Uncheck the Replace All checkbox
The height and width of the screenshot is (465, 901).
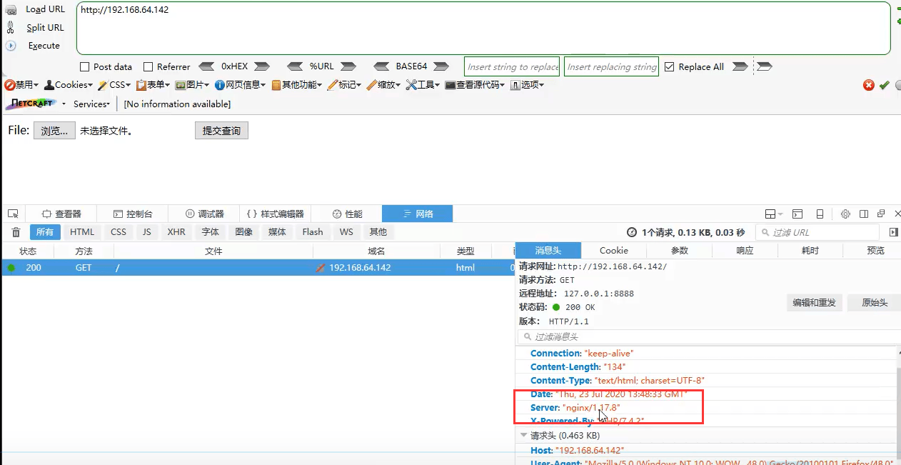(669, 67)
